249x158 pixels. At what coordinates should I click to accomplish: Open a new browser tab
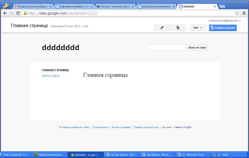(222, 6)
